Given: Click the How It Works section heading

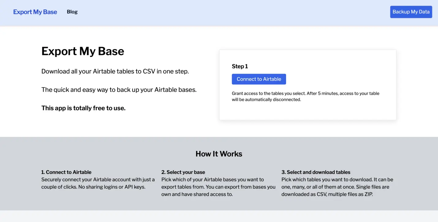Looking at the screenshot, I should click(x=219, y=154).
